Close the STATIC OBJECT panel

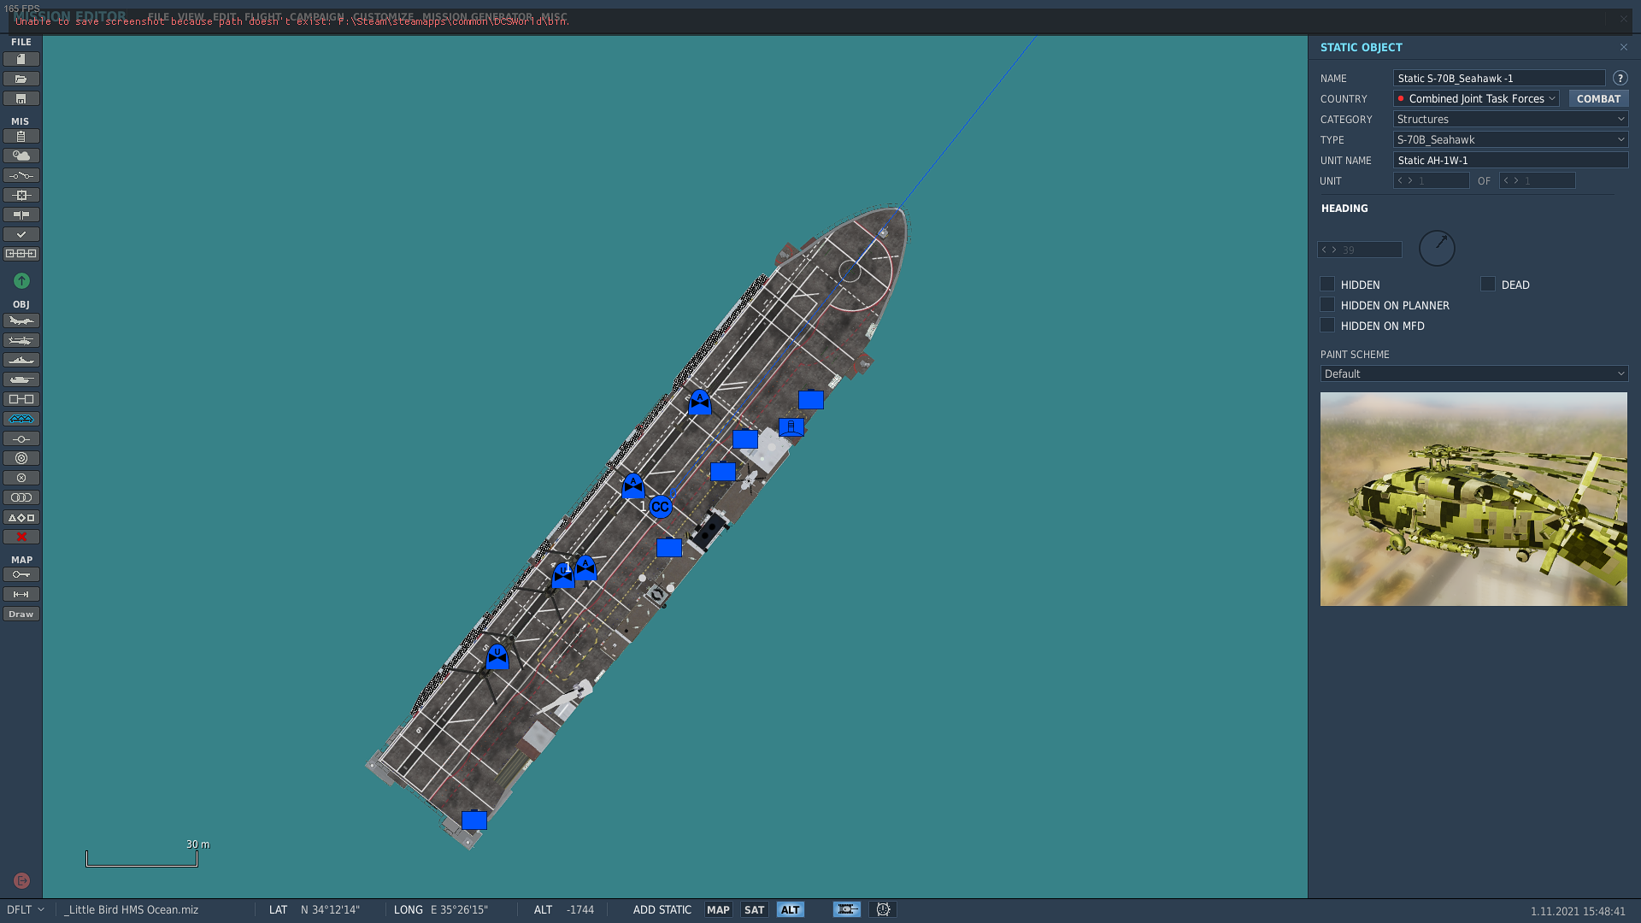click(1623, 47)
